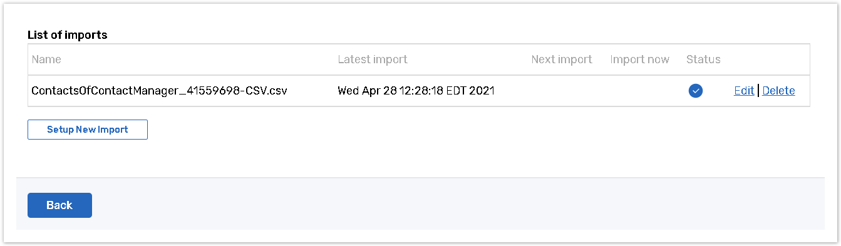Select the Latest import column header
This screenshot has width=841, height=246.
(373, 59)
